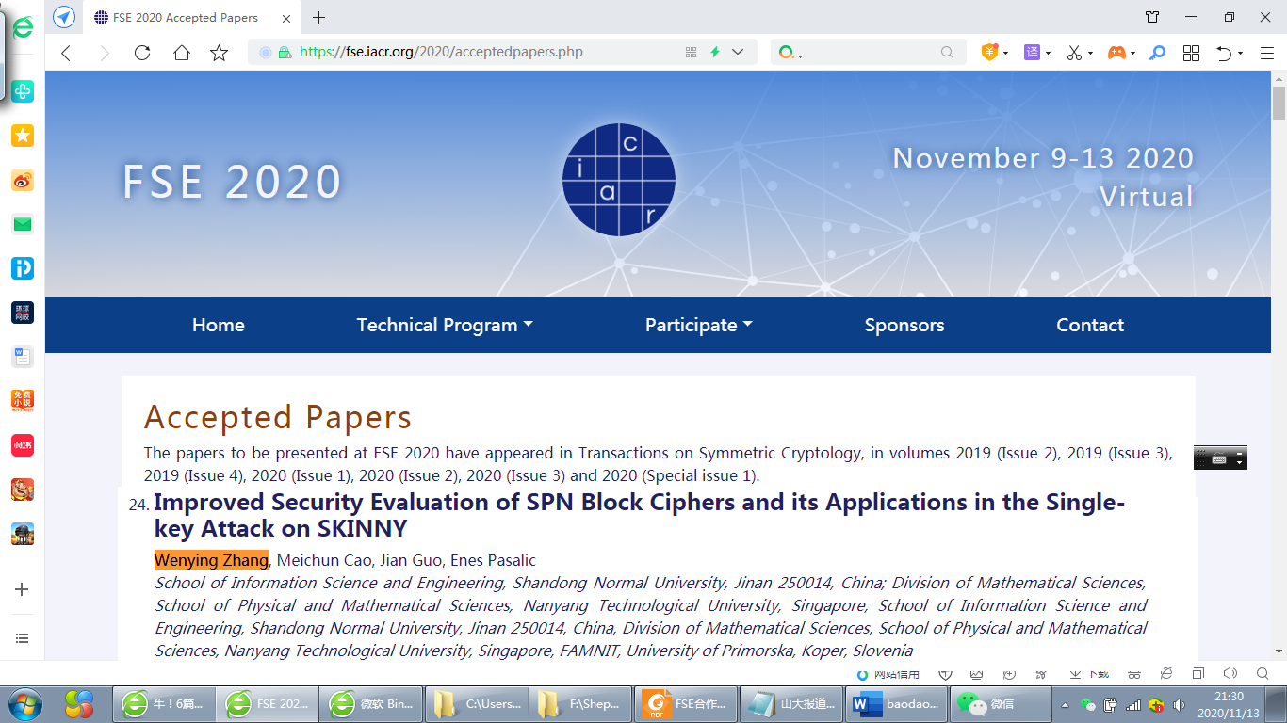Mute the page using the speaker icon
The width and height of the screenshot is (1287, 723).
click(x=1230, y=674)
